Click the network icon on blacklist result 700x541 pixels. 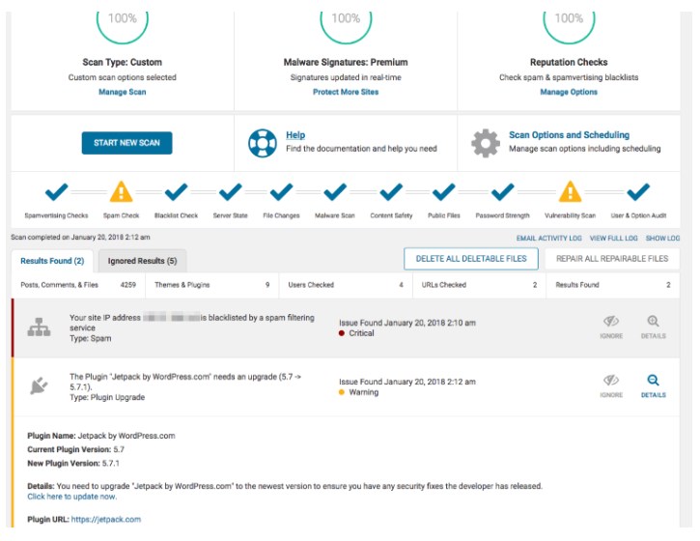click(40, 327)
